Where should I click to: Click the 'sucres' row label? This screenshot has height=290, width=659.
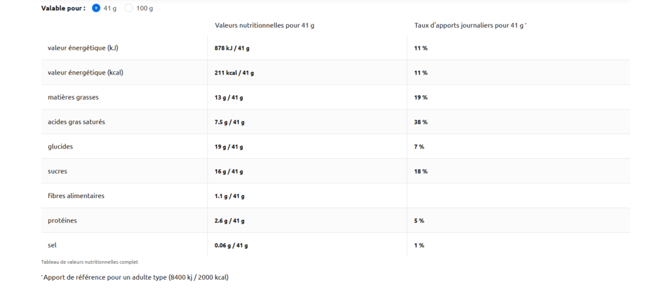58,171
